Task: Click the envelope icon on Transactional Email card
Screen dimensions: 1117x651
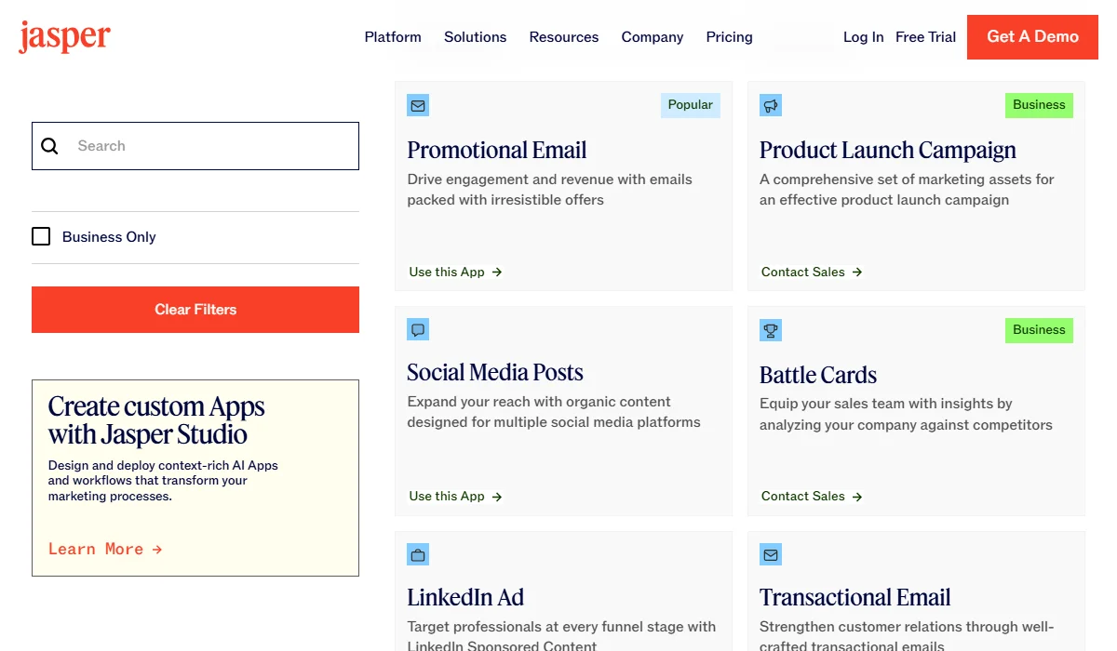Action: 770,553
